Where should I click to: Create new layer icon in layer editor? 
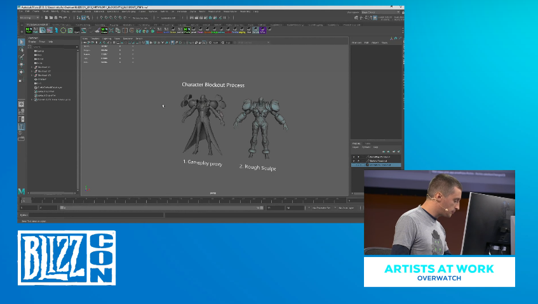(394, 152)
